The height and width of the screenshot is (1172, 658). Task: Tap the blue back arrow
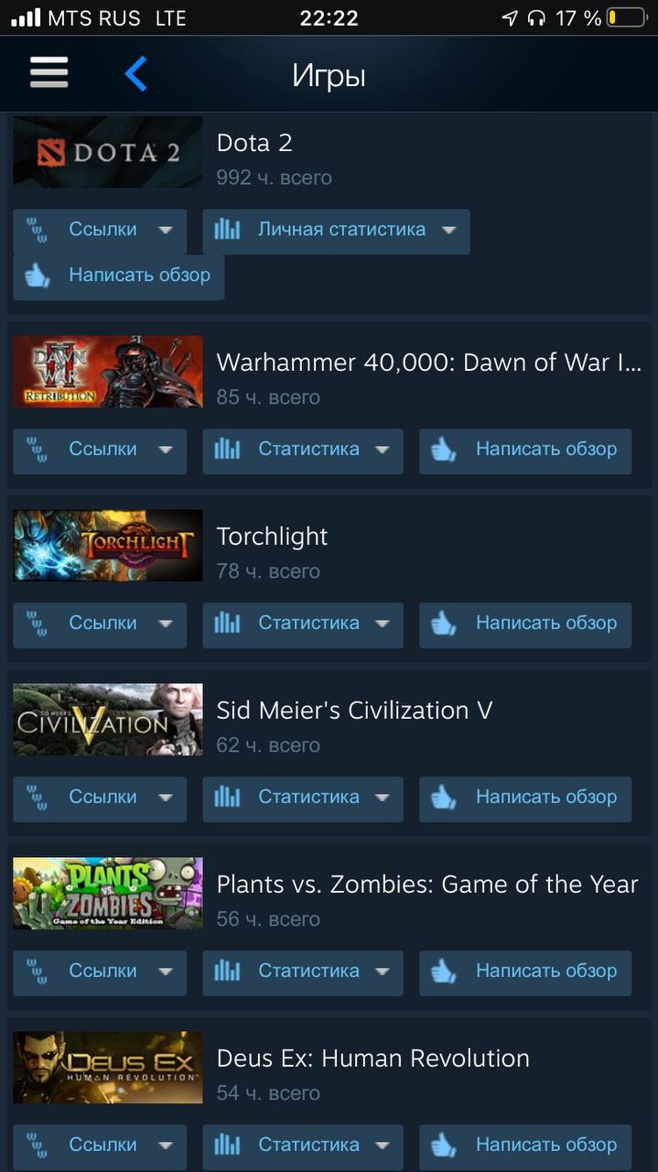click(x=135, y=73)
